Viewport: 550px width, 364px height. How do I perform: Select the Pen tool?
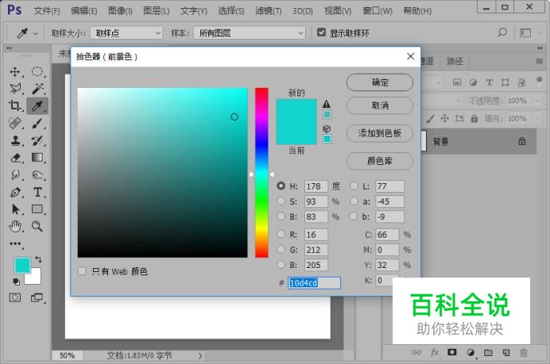click(x=15, y=192)
